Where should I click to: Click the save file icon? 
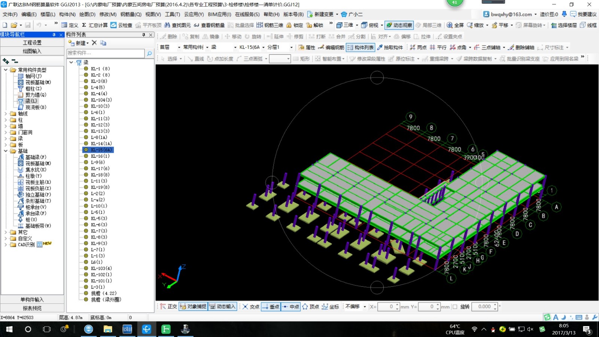click(x=28, y=25)
